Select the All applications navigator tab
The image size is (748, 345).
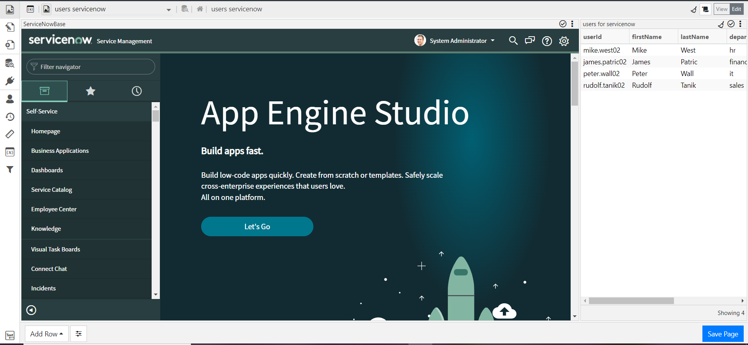pyautogui.click(x=44, y=91)
